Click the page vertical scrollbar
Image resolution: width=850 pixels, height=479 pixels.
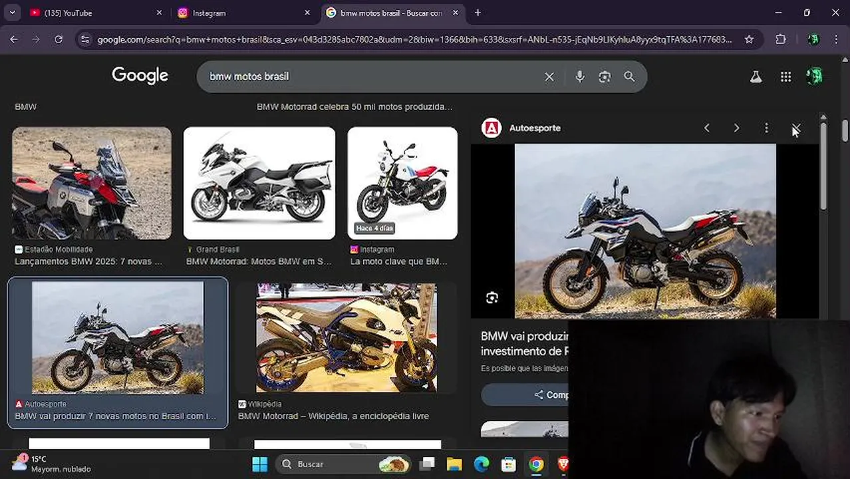pos(845,130)
